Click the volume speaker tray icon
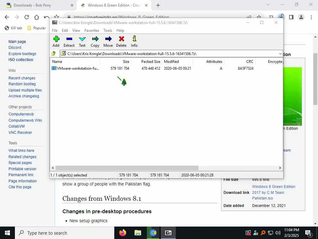This screenshot has height=239, width=318. click(278, 233)
